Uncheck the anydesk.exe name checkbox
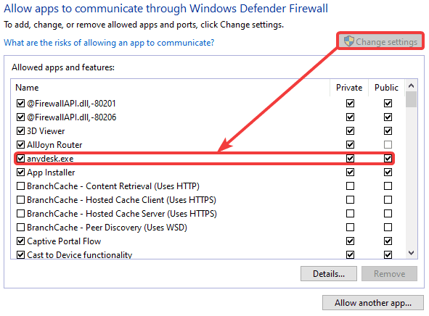 [20, 159]
